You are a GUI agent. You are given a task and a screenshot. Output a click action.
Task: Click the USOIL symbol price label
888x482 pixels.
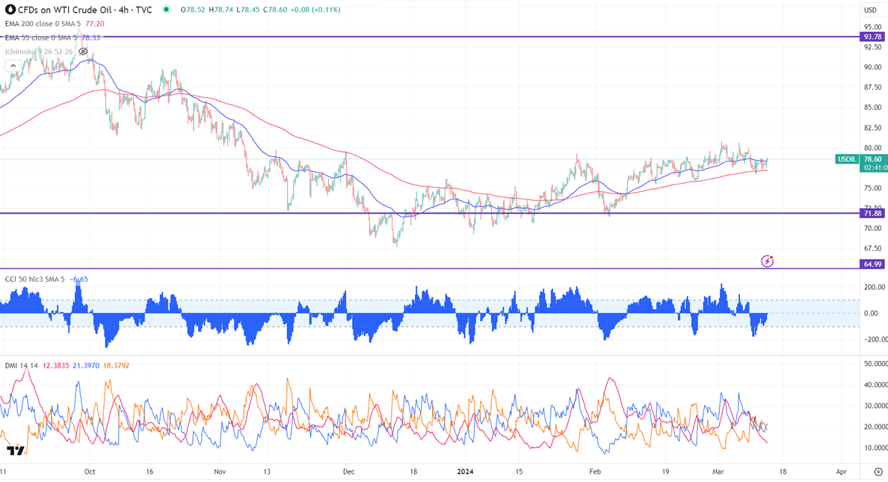point(847,159)
